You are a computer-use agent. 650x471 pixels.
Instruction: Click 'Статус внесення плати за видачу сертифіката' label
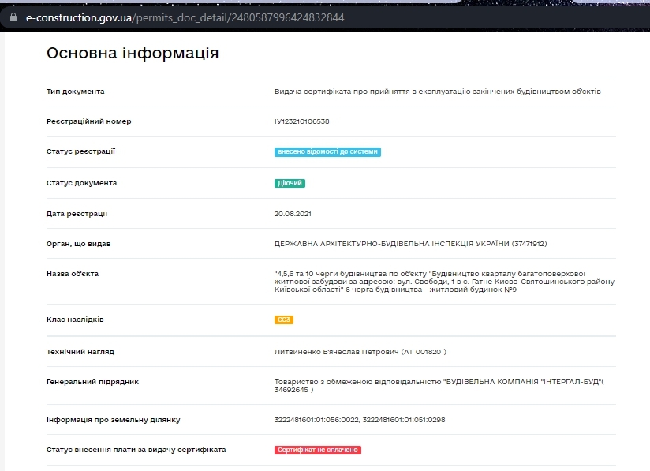(x=136, y=450)
